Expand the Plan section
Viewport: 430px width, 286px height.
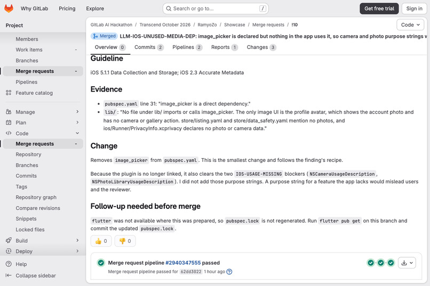point(77,122)
